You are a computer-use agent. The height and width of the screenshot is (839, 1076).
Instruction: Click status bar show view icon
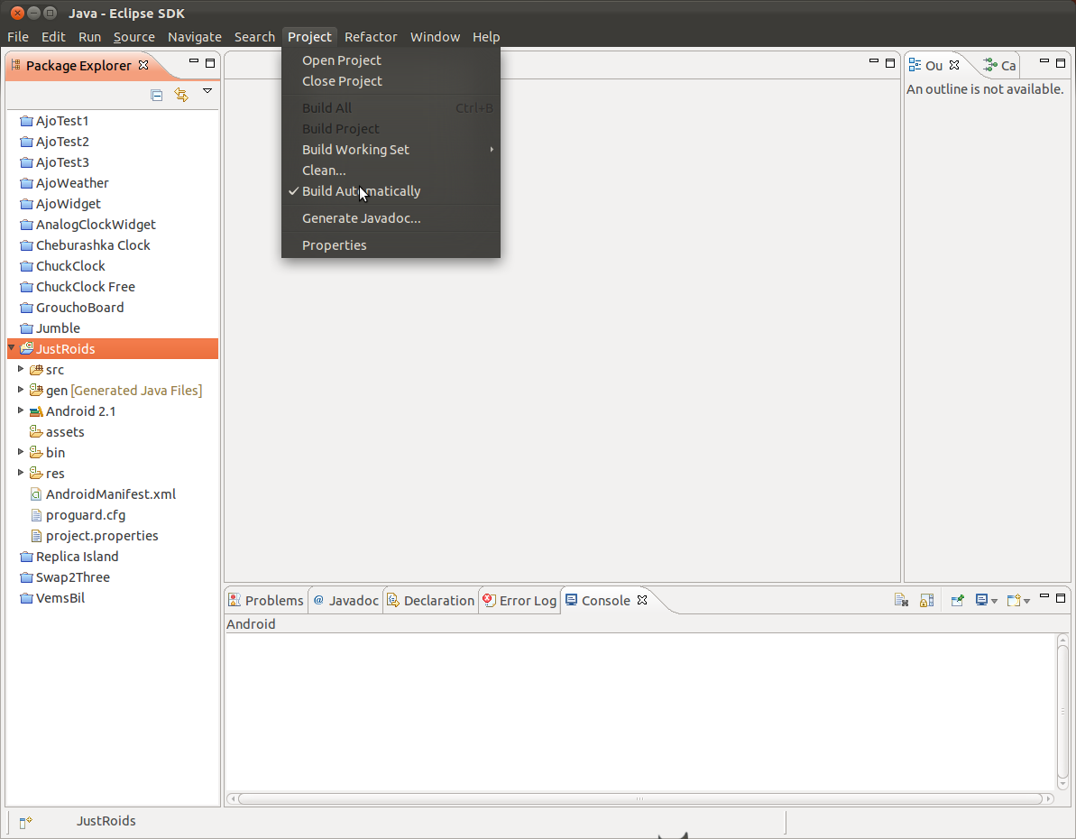pos(25,822)
